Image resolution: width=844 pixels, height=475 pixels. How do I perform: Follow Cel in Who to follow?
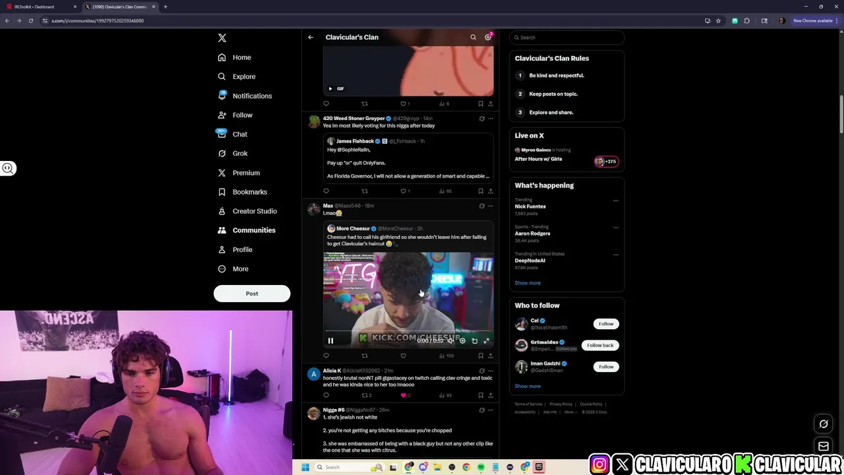coord(606,324)
